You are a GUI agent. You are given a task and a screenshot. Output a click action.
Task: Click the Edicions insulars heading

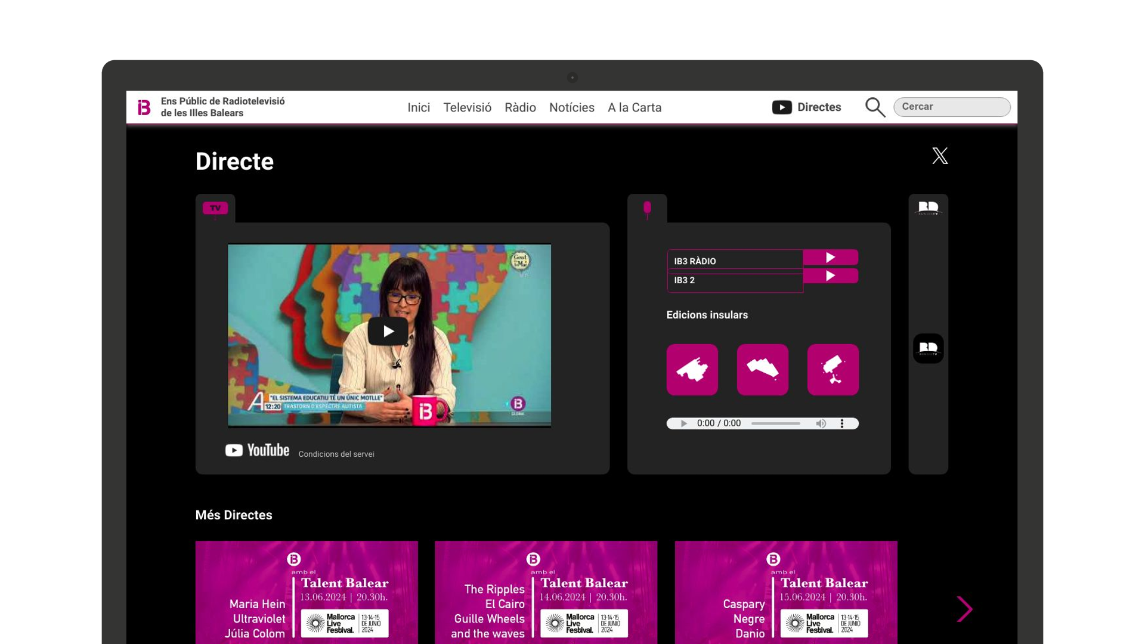[707, 315]
